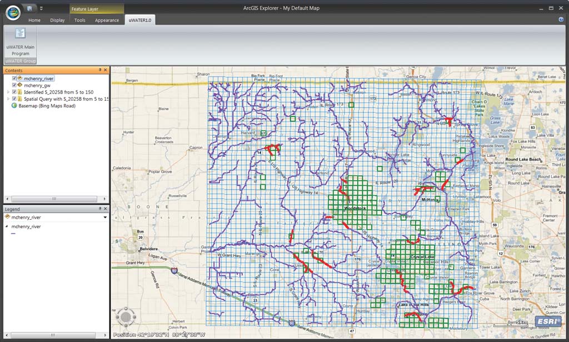The width and height of the screenshot is (569, 342).
Task: Click the purple line symbol in Legend
Action: (13, 234)
